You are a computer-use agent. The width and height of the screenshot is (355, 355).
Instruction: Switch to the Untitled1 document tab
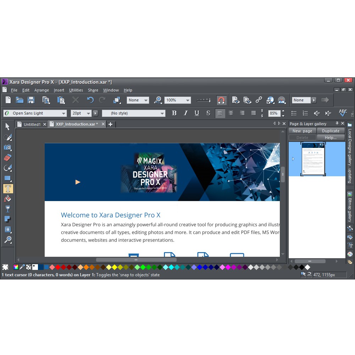(32, 124)
